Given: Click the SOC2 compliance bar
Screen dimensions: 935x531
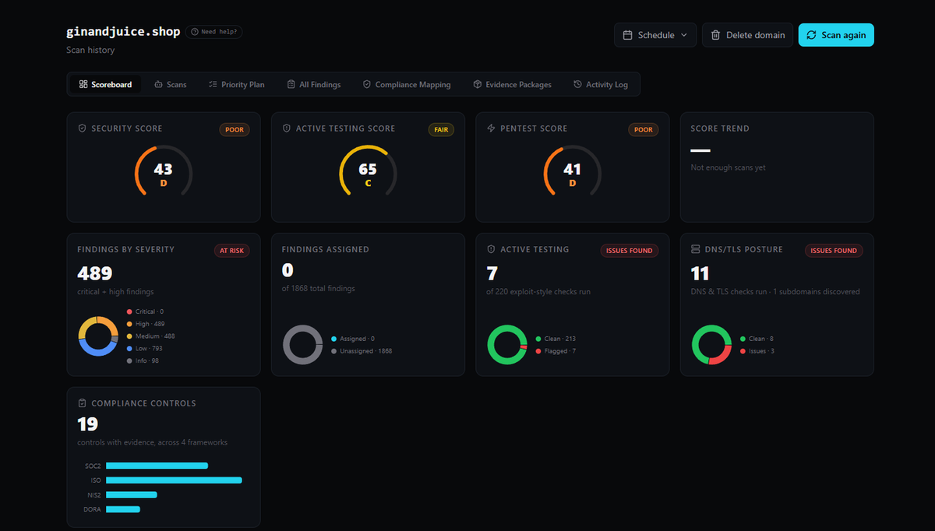Looking at the screenshot, I should (157, 466).
